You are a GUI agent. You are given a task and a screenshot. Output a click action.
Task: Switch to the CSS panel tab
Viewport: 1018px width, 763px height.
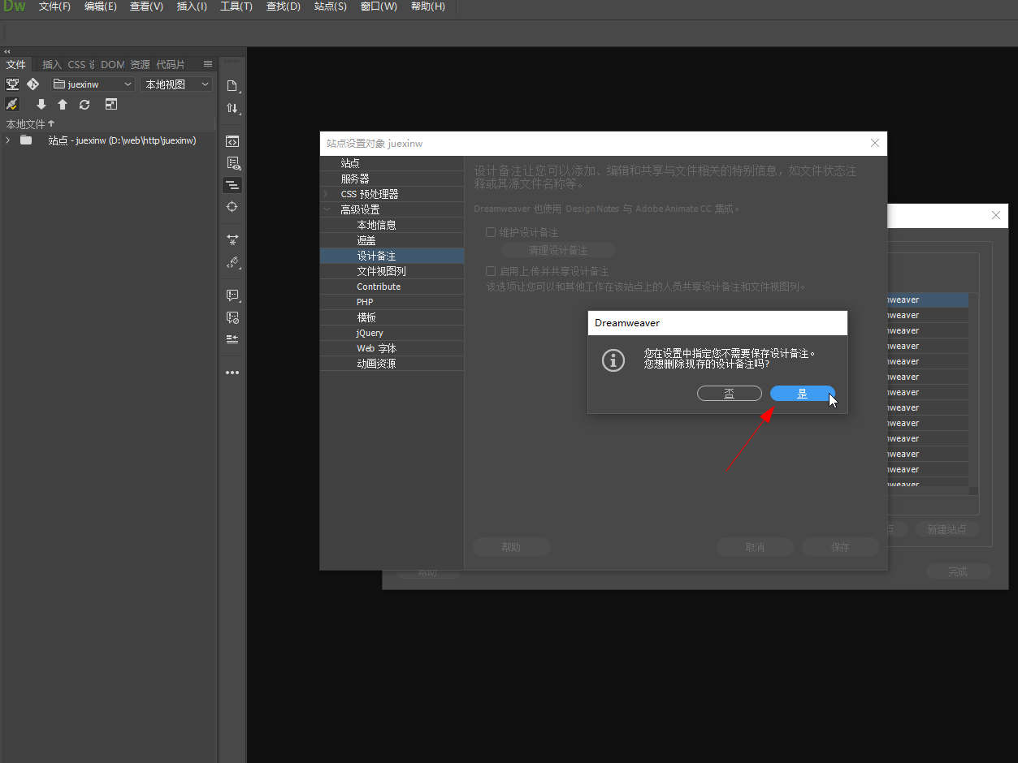click(x=80, y=64)
